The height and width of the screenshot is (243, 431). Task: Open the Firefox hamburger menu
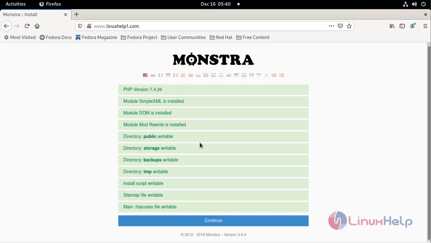[425, 26]
